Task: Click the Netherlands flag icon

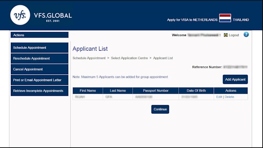Action: tap(225, 18)
